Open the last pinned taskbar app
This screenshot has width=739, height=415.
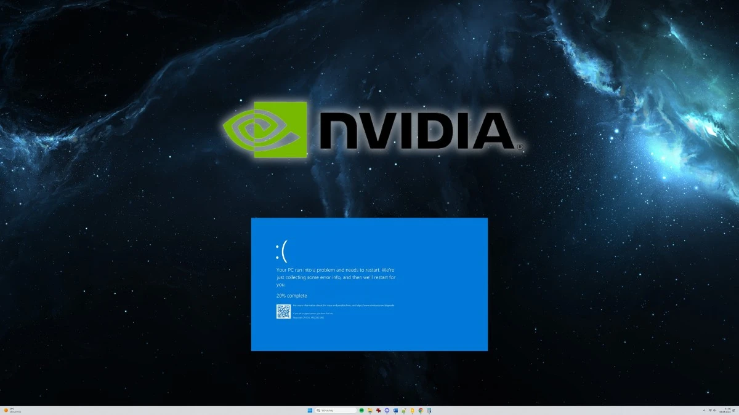click(429, 410)
